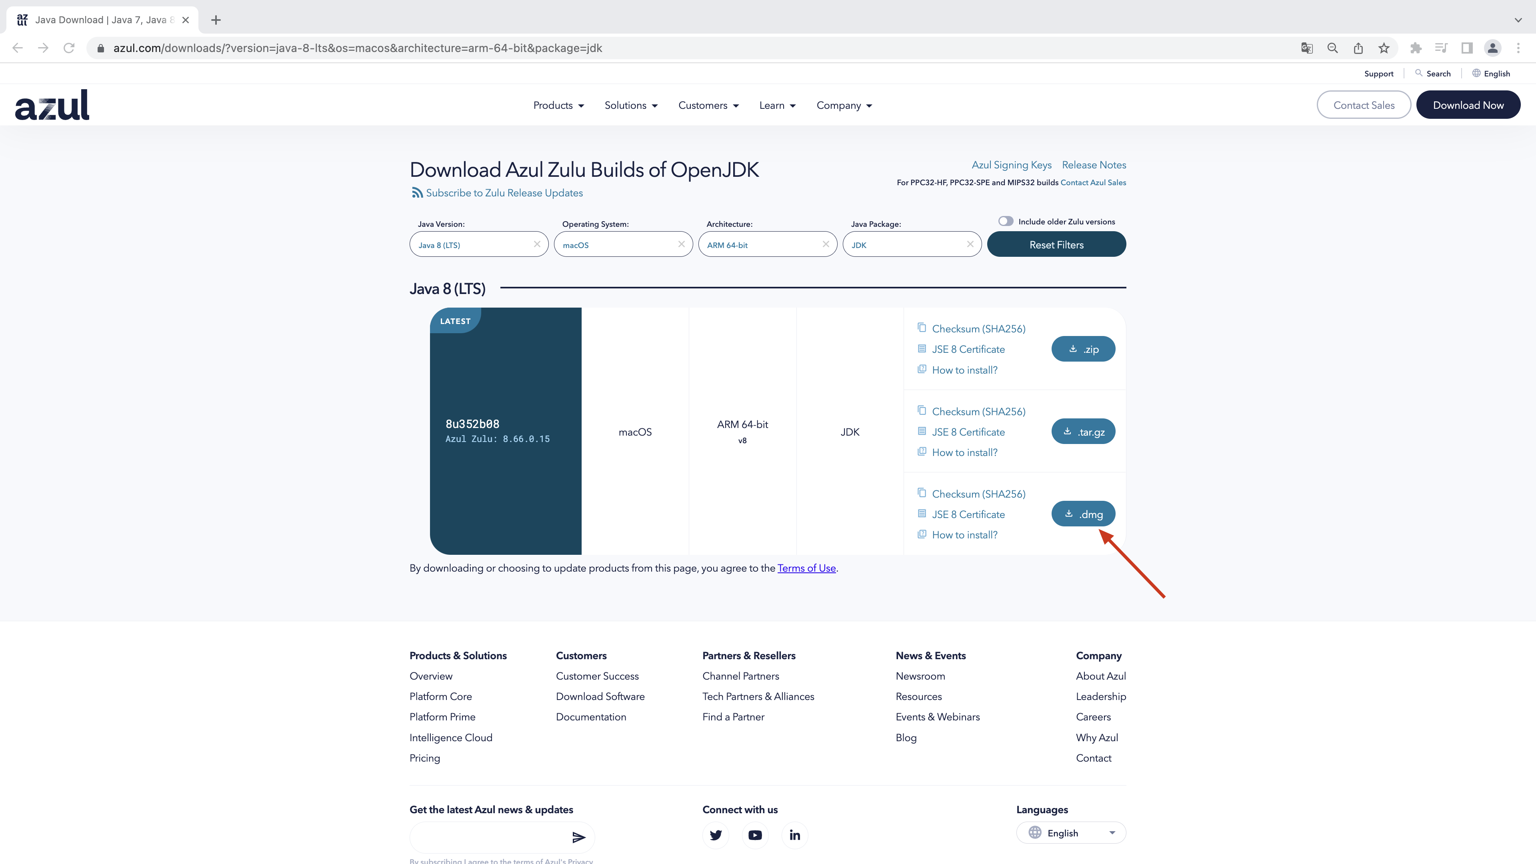
Task: Reload the page
Action: coord(69,48)
